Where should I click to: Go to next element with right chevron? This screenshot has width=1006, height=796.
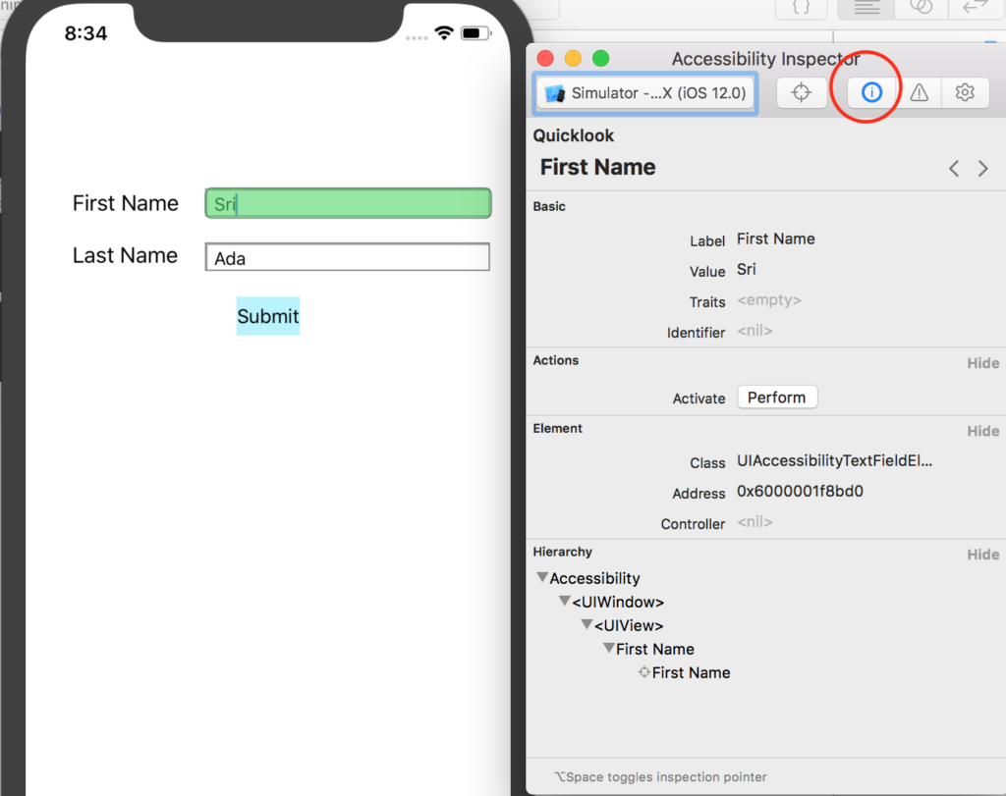(982, 169)
